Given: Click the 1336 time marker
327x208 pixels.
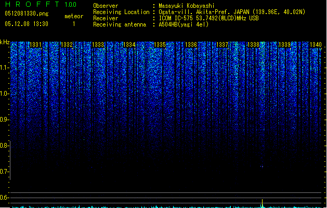Looking at the screenshot, I should click(191, 45).
